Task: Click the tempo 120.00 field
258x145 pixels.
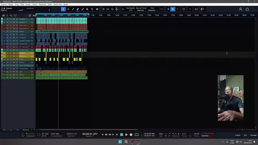Action: 196,134
